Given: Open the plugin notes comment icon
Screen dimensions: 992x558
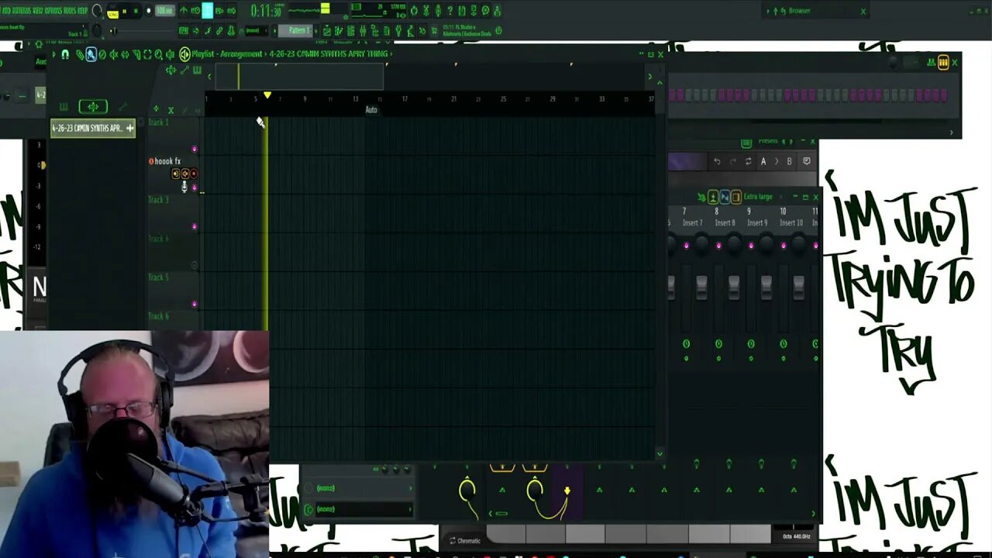Looking at the screenshot, I should pyautogui.click(x=807, y=161).
